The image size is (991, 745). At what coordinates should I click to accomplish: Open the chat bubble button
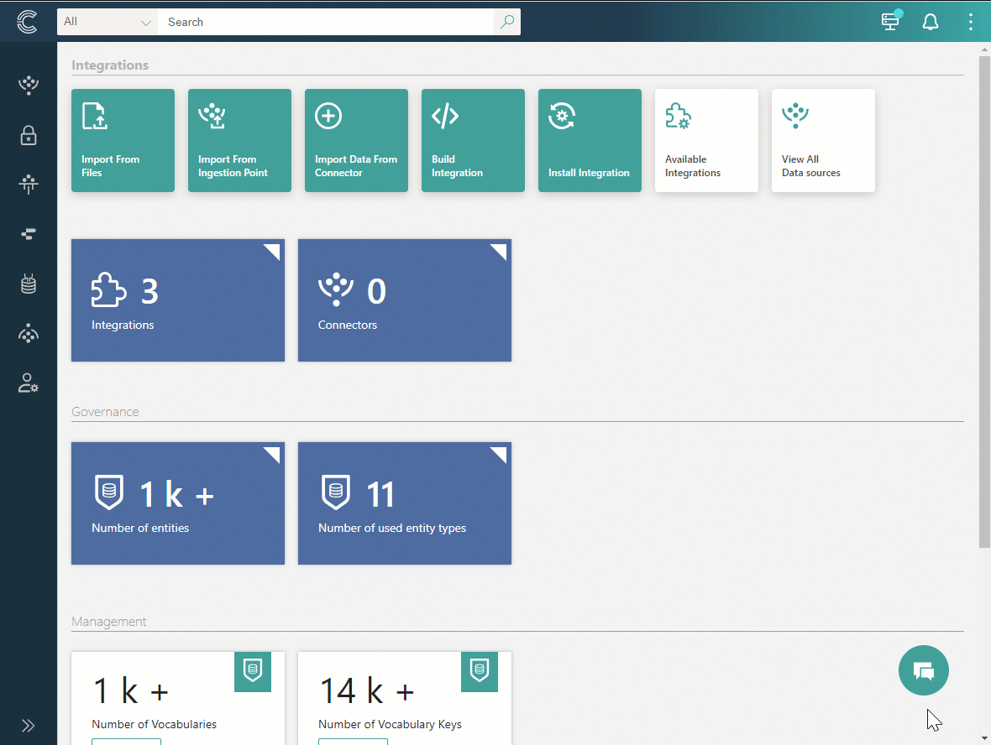tap(923, 670)
